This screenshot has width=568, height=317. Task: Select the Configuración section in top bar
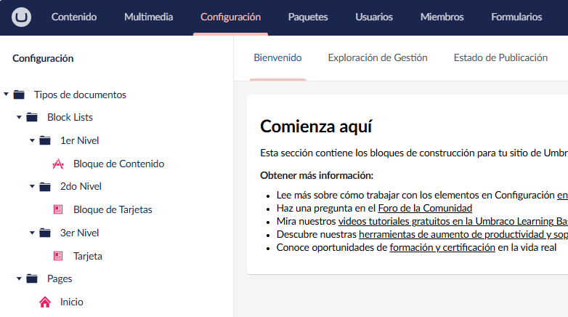pyautogui.click(x=231, y=17)
